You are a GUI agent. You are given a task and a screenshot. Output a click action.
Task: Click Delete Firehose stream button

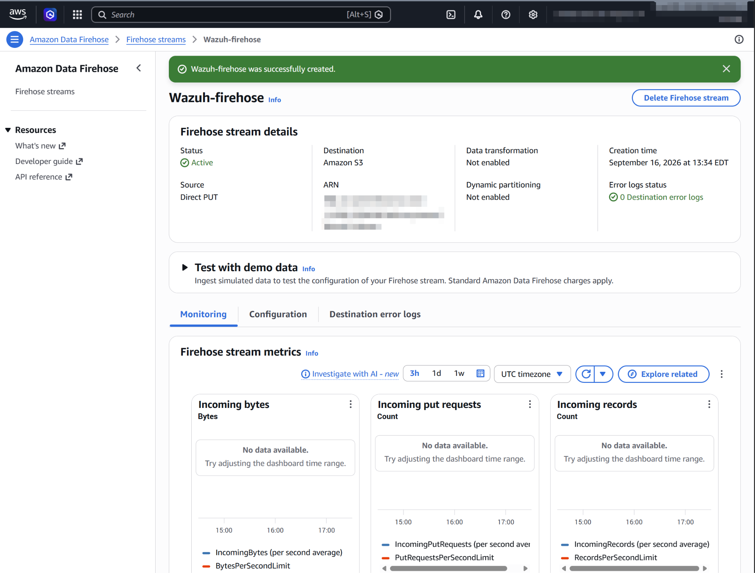(x=686, y=98)
